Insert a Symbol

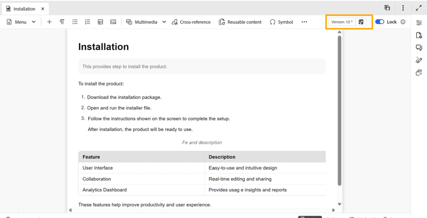coord(281,22)
